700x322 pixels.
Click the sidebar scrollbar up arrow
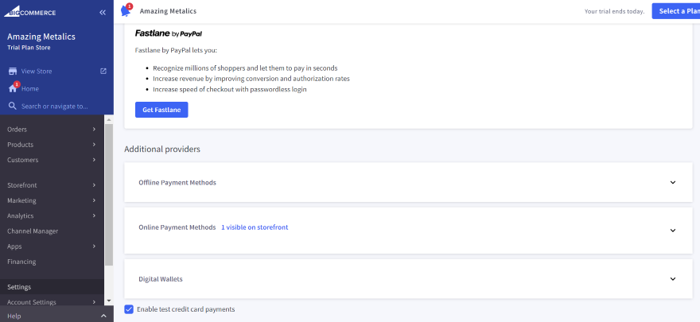[108, 118]
